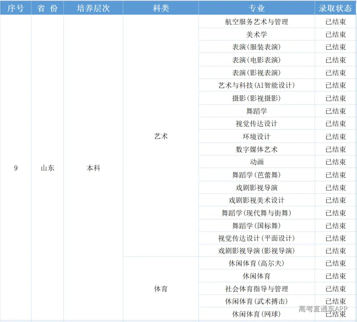This screenshot has width=357, height=322.
Task: Click 已结束 status for 舞蹈学(国标舞)
Action: 336,226
